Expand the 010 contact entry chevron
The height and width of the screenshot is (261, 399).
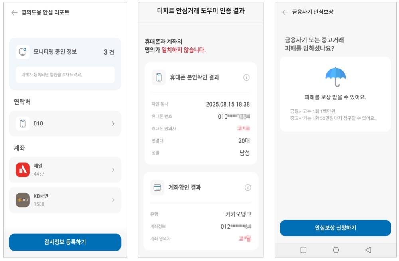(x=113, y=124)
